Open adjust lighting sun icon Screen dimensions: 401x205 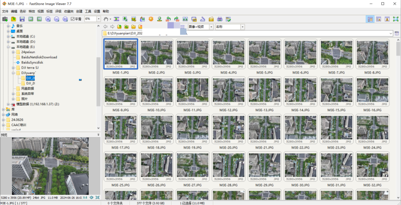tap(151, 19)
